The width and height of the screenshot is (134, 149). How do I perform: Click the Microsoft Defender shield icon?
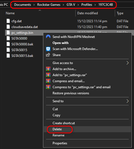[48, 49]
